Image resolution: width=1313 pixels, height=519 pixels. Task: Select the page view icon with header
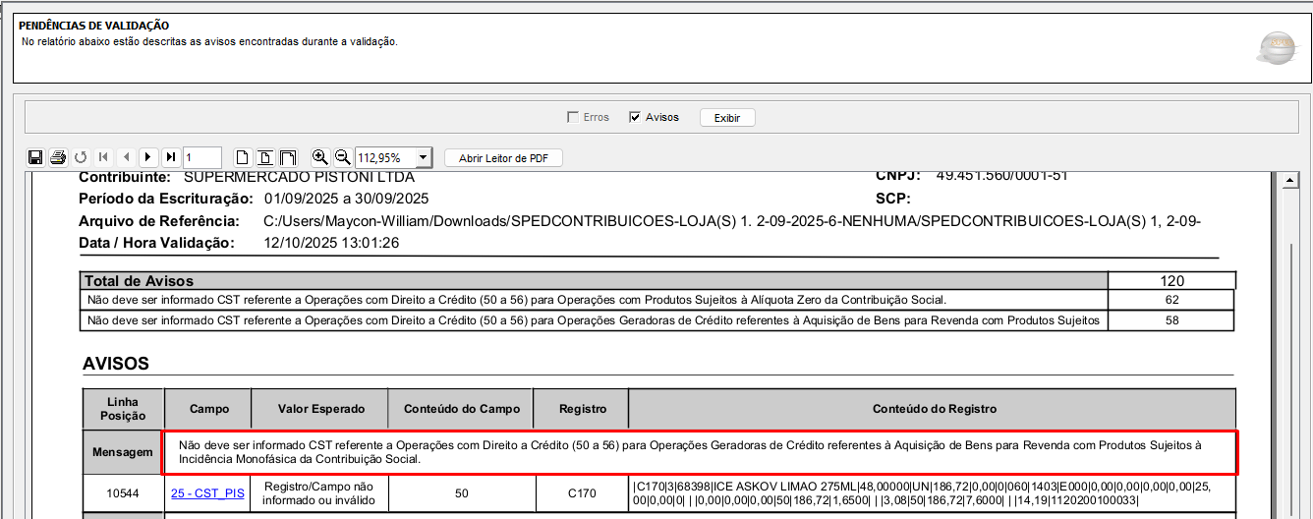(x=264, y=157)
